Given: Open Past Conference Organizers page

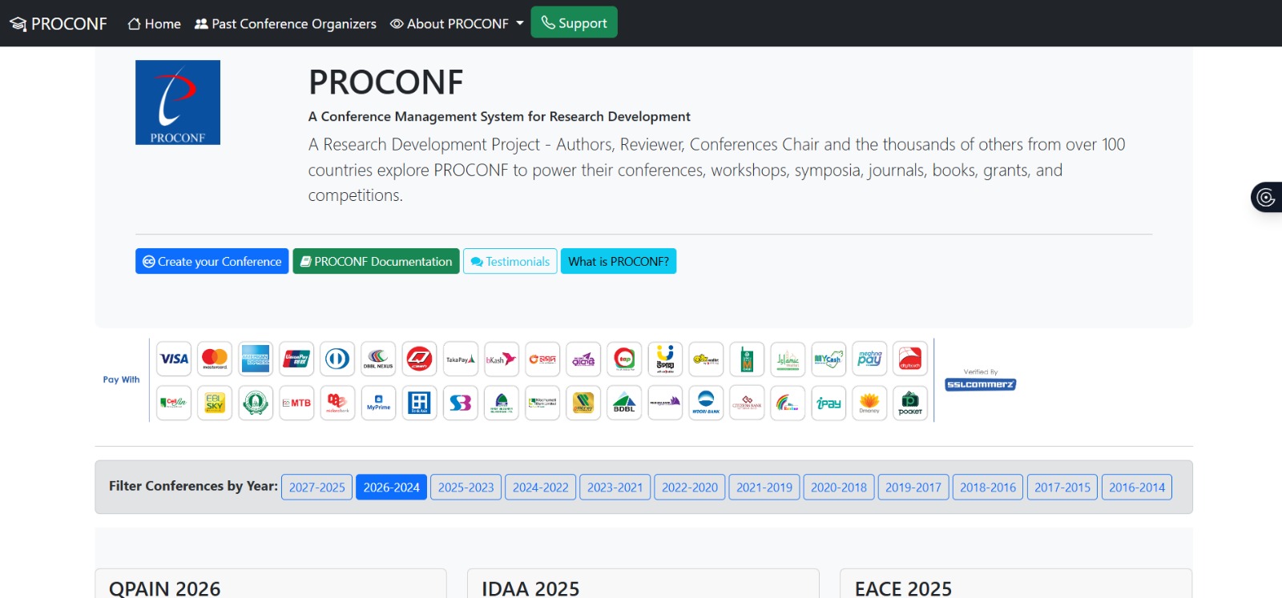Looking at the screenshot, I should tap(285, 24).
